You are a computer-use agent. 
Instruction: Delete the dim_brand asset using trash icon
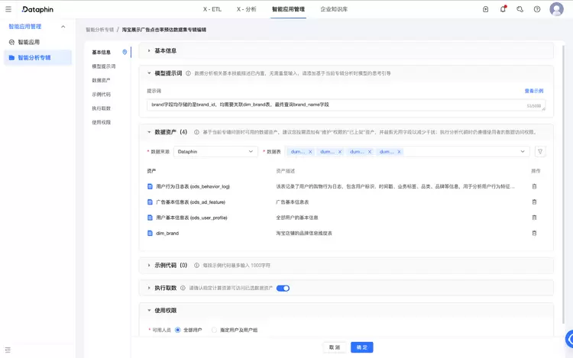[534, 233]
